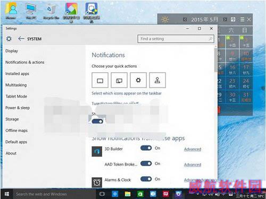Select the all settings gear quick action tile

point(138,80)
